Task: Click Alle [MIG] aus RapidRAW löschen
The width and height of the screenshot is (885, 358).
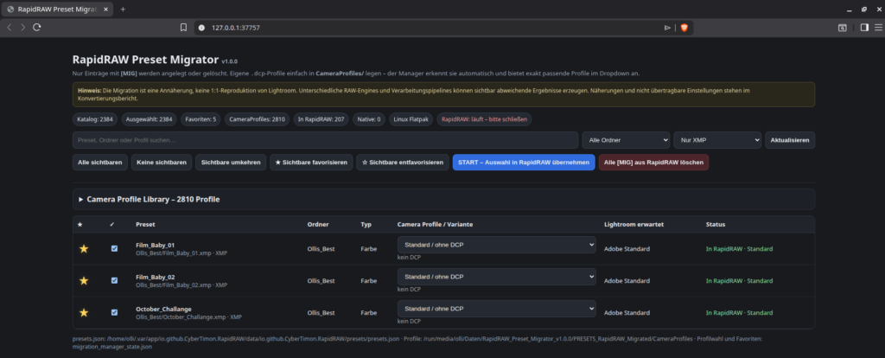Action: click(653, 163)
